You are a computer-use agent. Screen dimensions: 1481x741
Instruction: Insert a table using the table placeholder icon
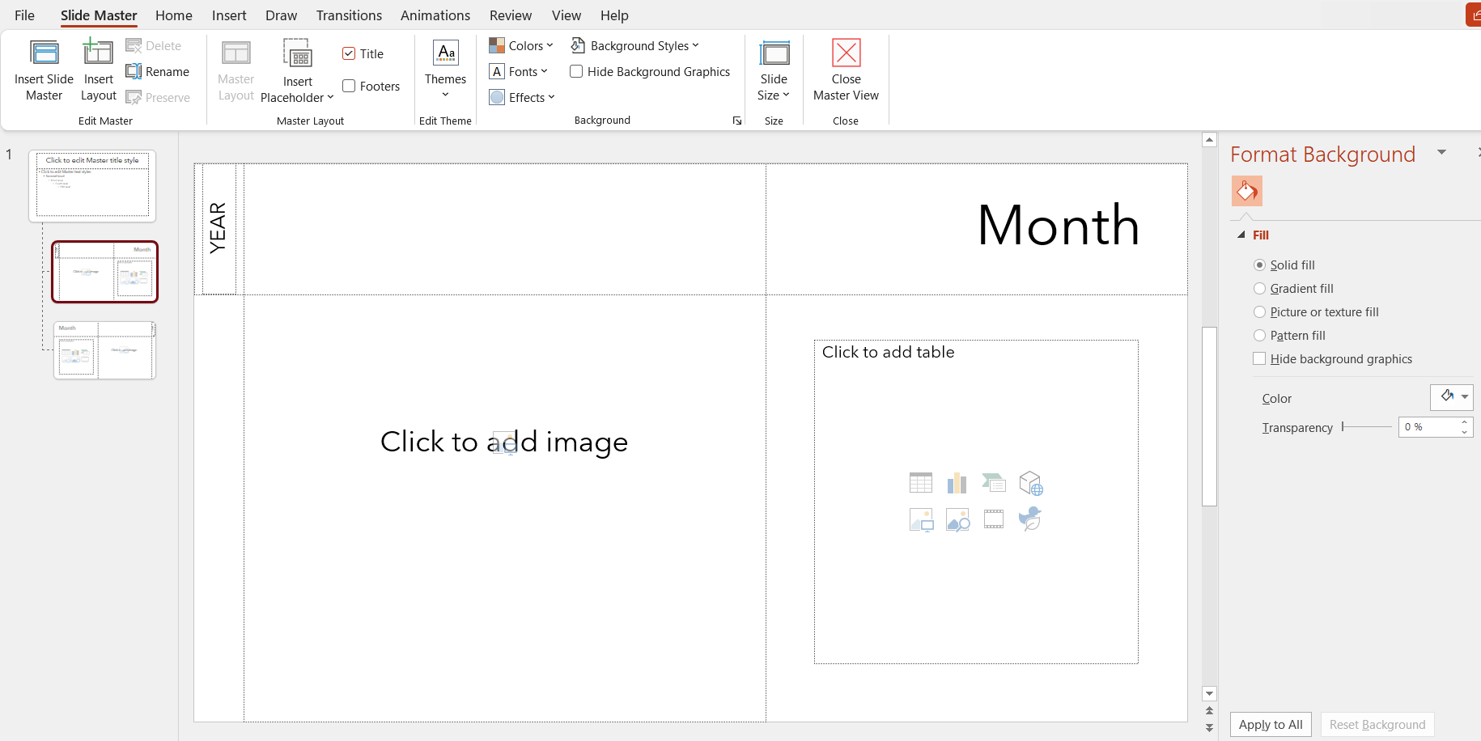coord(920,482)
